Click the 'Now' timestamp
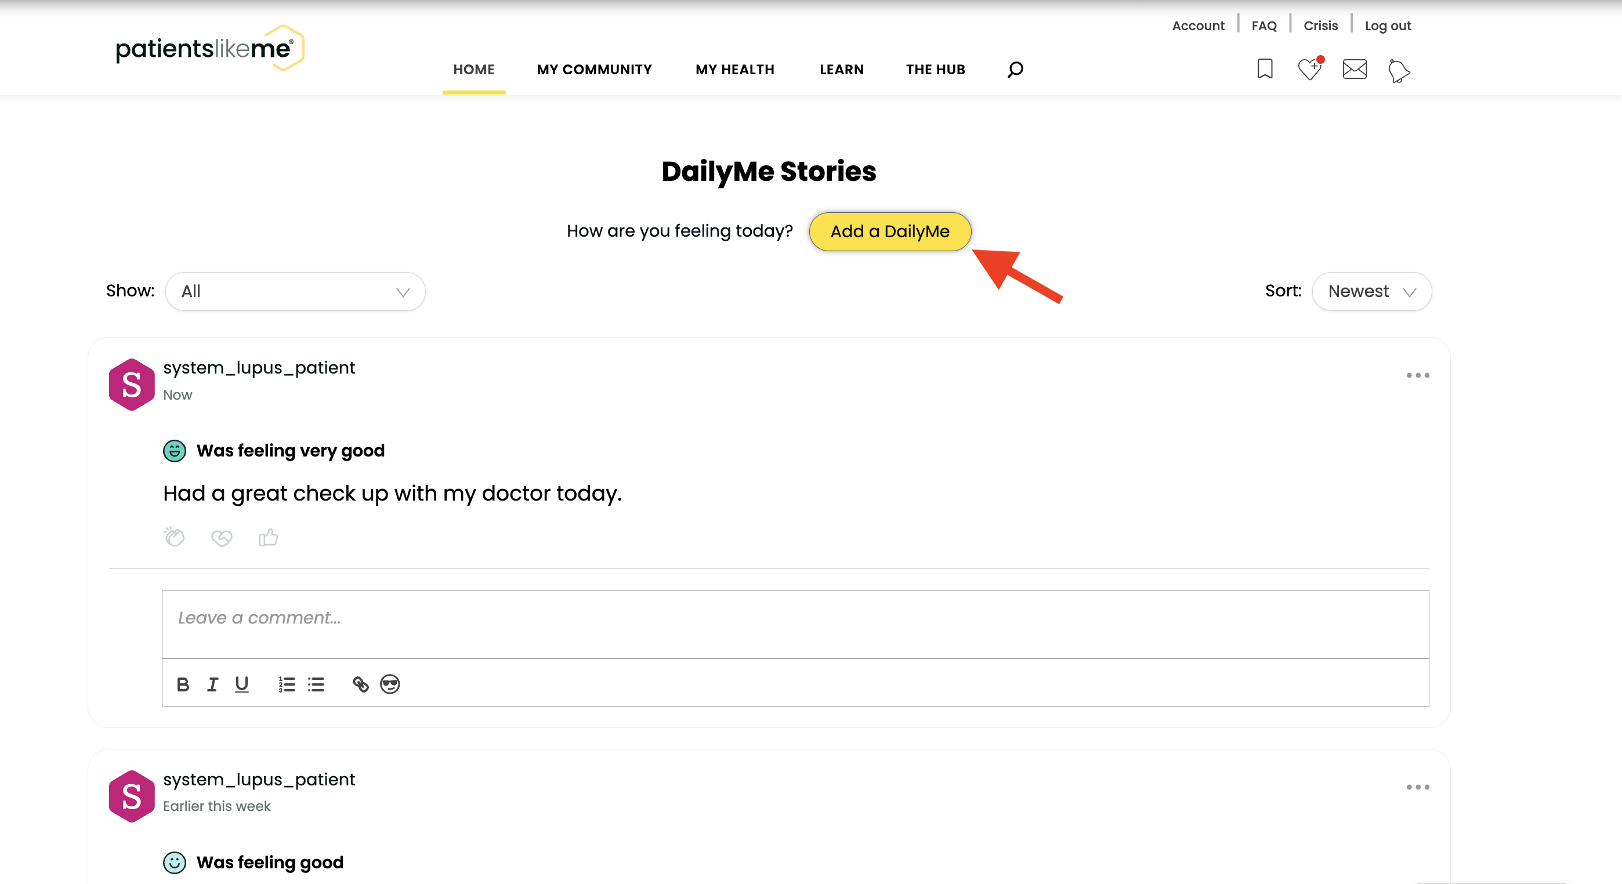 [178, 395]
